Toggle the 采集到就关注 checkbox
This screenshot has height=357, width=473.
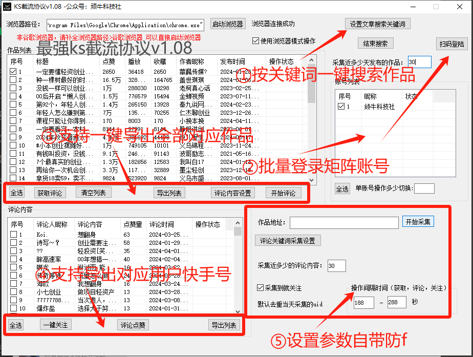pyautogui.click(x=261, y=288)
